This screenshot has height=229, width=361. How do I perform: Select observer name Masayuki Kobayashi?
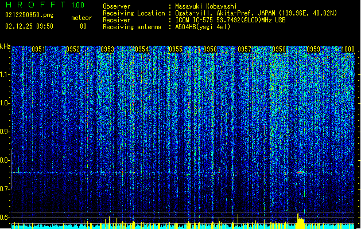pos(206,6)
